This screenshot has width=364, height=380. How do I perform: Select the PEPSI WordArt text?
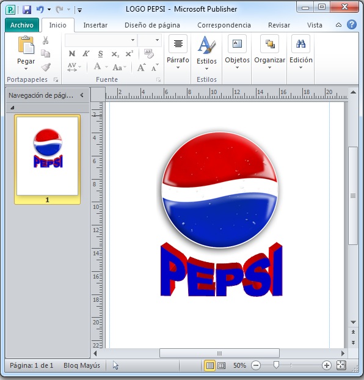[222, 269]
